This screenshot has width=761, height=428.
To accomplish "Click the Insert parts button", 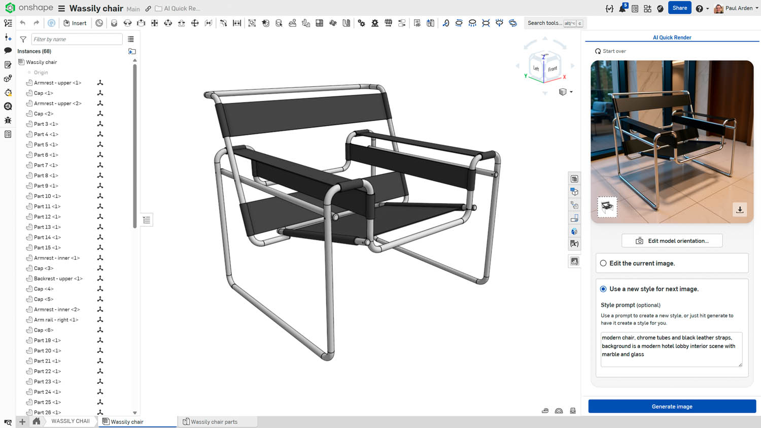I will [x=75, y=23].
